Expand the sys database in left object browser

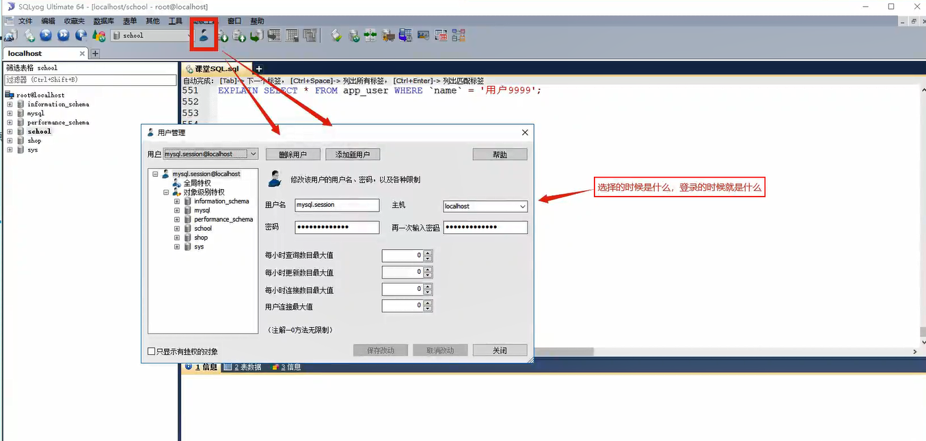[10, 150]
